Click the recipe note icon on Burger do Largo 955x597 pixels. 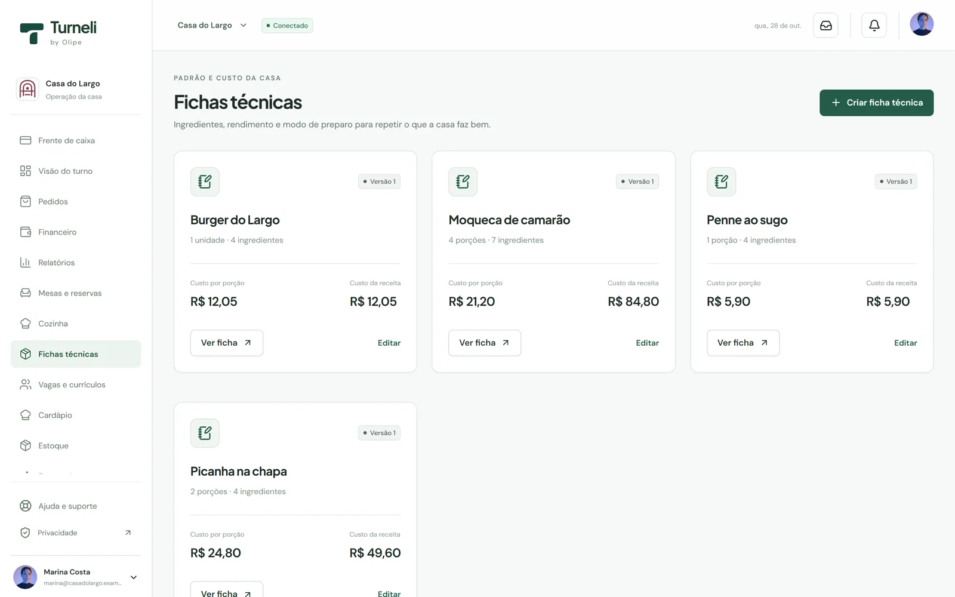205,181
